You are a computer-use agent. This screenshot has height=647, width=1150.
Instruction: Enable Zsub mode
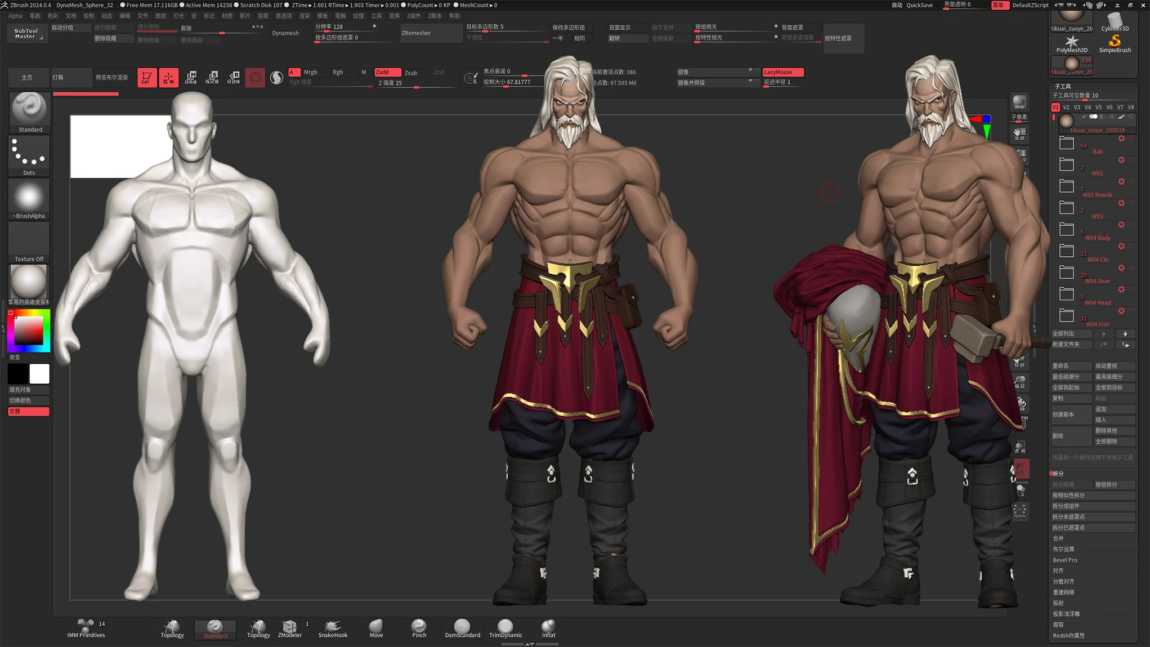[x=411, y=73]
